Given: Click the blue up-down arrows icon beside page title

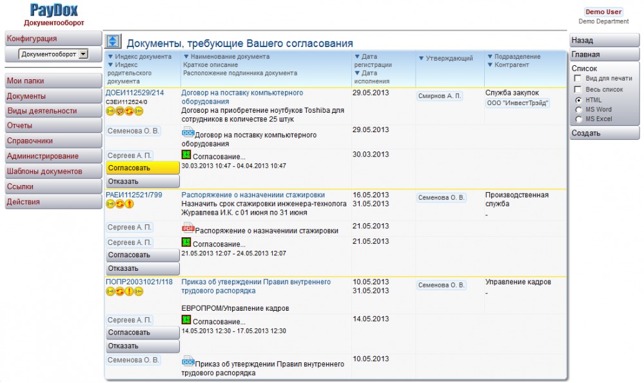Looking at the screenshot, I should coord(113,42).
